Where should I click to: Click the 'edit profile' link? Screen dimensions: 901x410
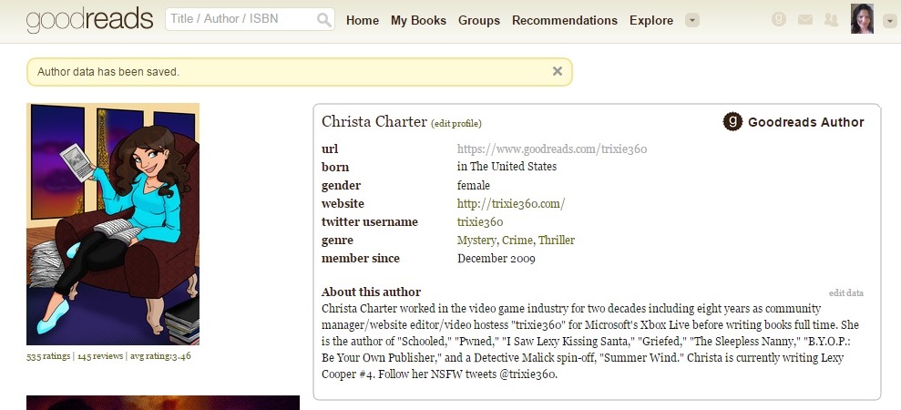point(456,124)
